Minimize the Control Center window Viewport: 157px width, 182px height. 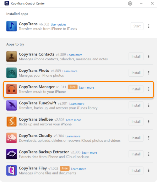141,3
